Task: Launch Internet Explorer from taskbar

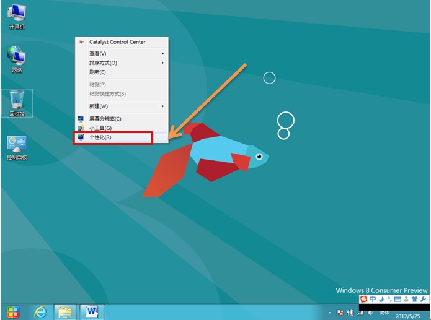Action: click(41, 312)
